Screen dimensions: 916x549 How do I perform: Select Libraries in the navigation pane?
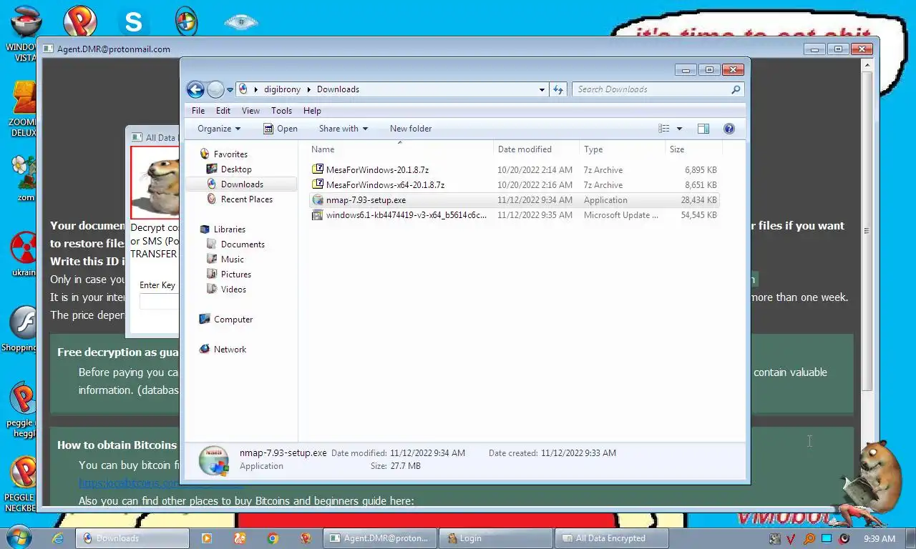pos(230,229)
